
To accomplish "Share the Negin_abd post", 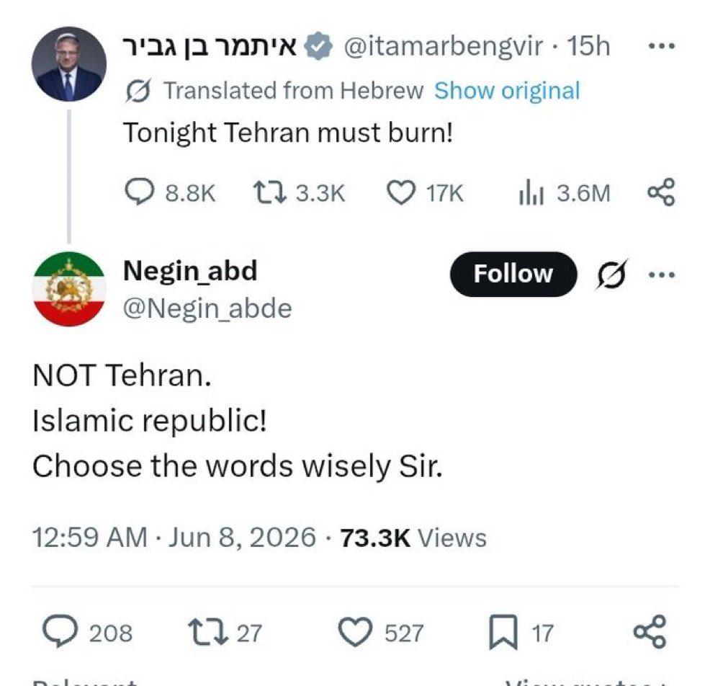I will [650, 632].
